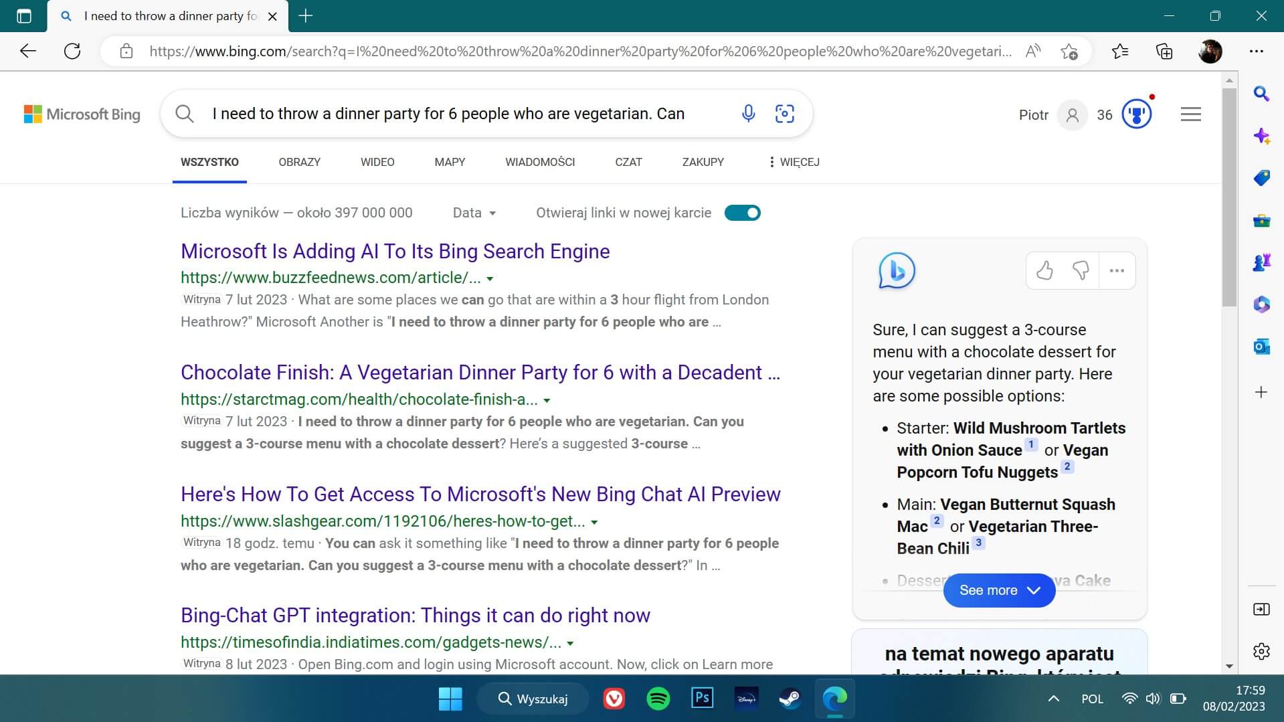Open the Chocolate Finish vegetarian dinner result
The width and height of the screenshot is (1284, 722).
click(480, 373)
